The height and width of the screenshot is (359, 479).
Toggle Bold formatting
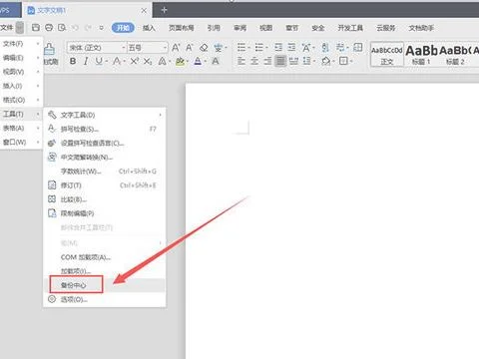point(73,61)
